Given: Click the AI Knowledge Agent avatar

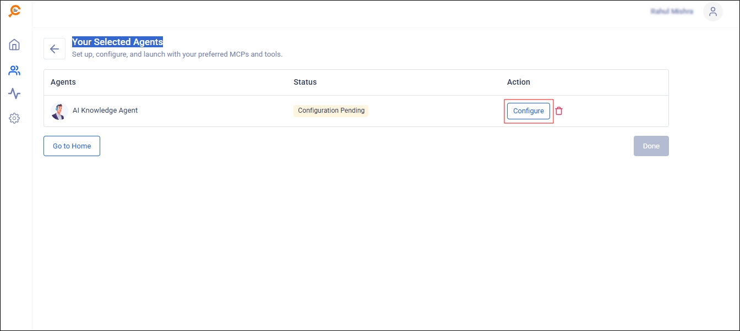Looking at the screenshot, I should point(59,111).
